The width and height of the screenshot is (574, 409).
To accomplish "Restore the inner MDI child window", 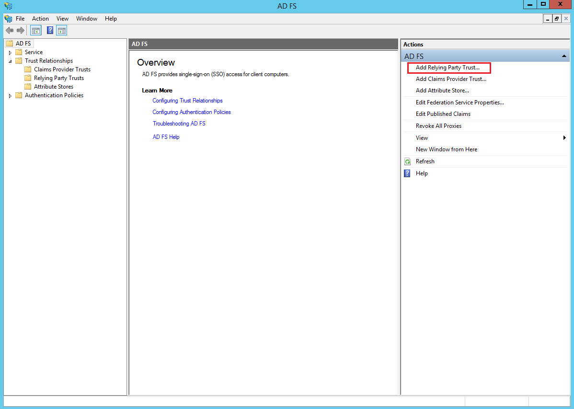I will pos(557,19).
